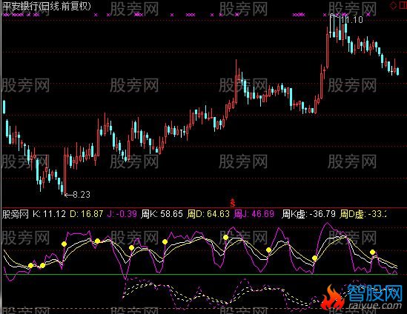Click the red diamond icon at top right

click(394, 5)
